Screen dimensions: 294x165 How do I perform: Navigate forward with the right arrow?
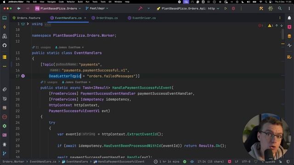(x=28, y=8)
